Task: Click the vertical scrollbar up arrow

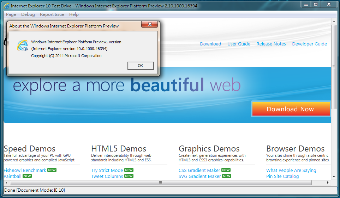Action: [x=334, y=21]
